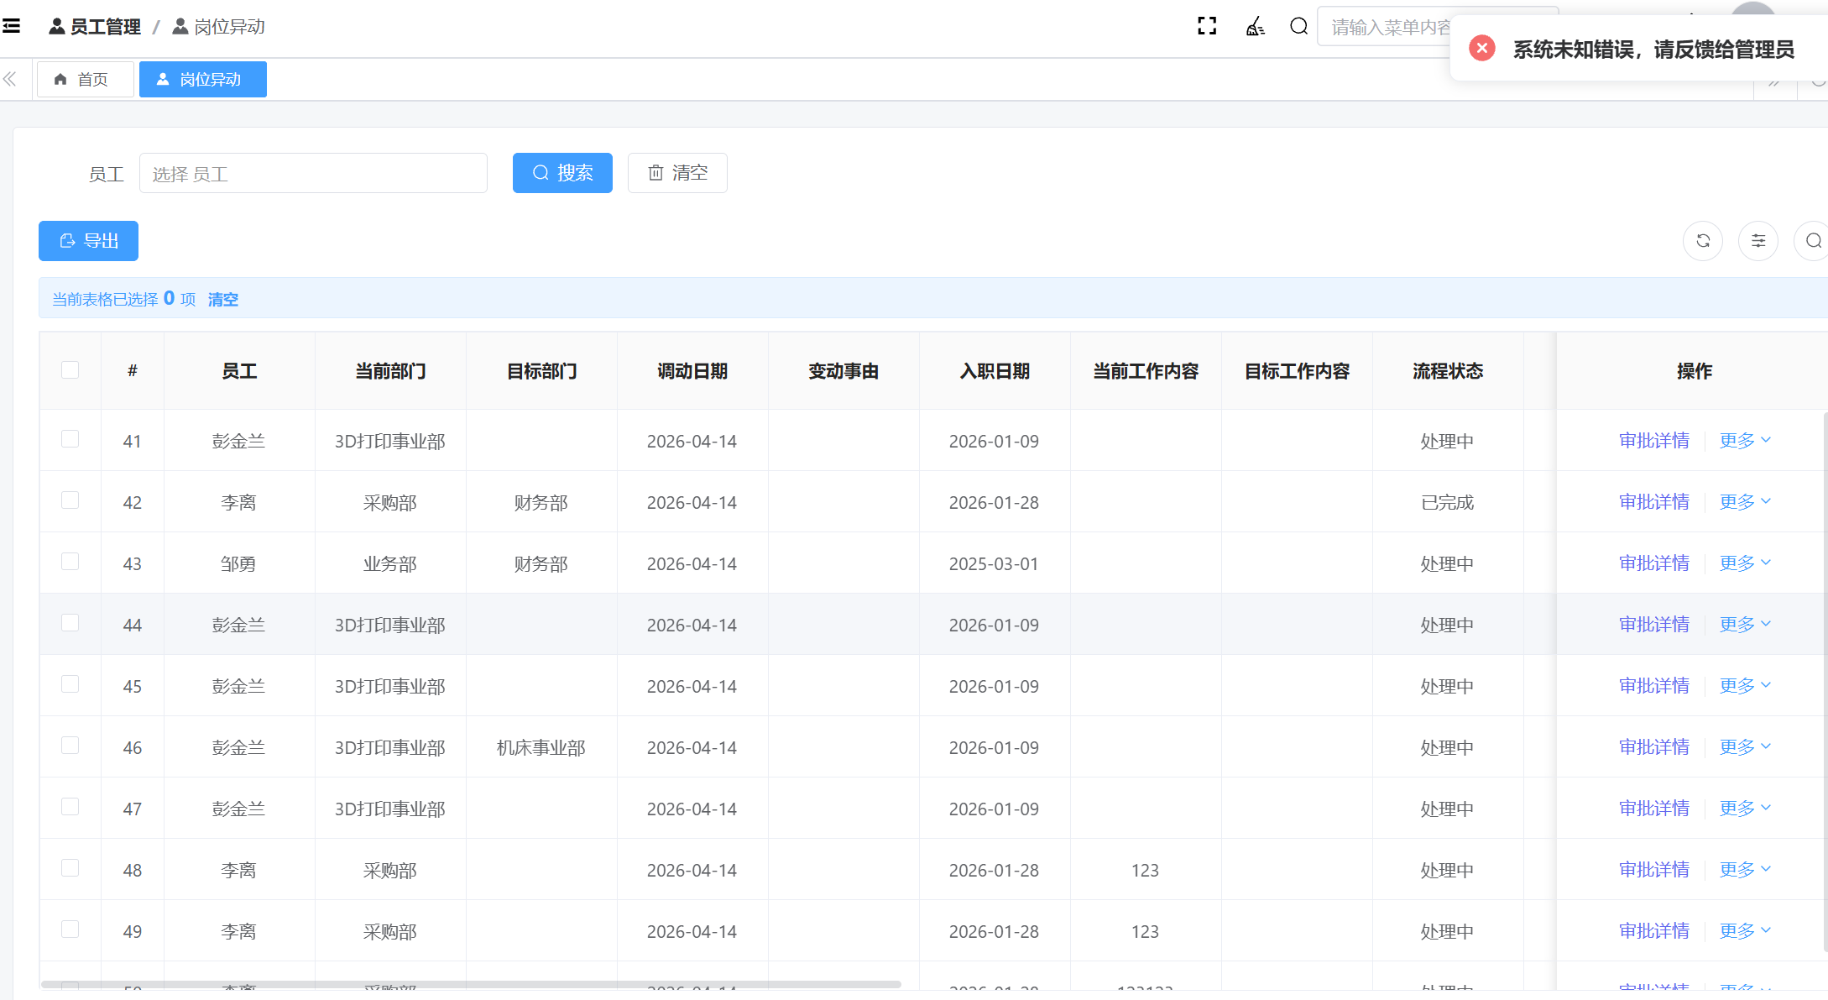Select the header checkbox for all rows

pos(71,370)
